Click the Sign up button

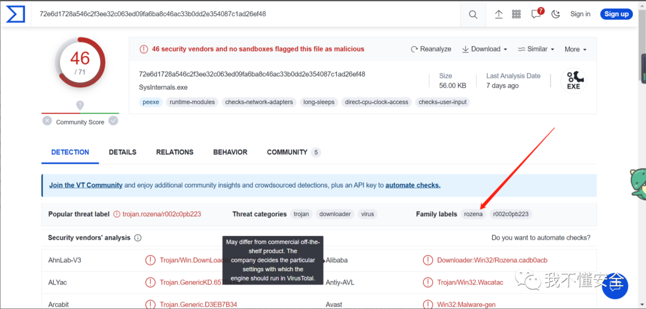[616, 14]
